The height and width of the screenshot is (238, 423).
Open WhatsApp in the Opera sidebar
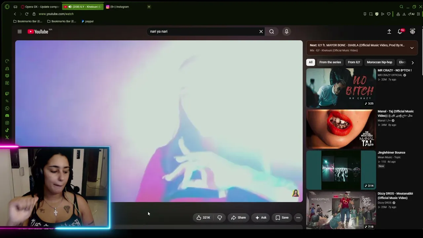tap(7, 108)
